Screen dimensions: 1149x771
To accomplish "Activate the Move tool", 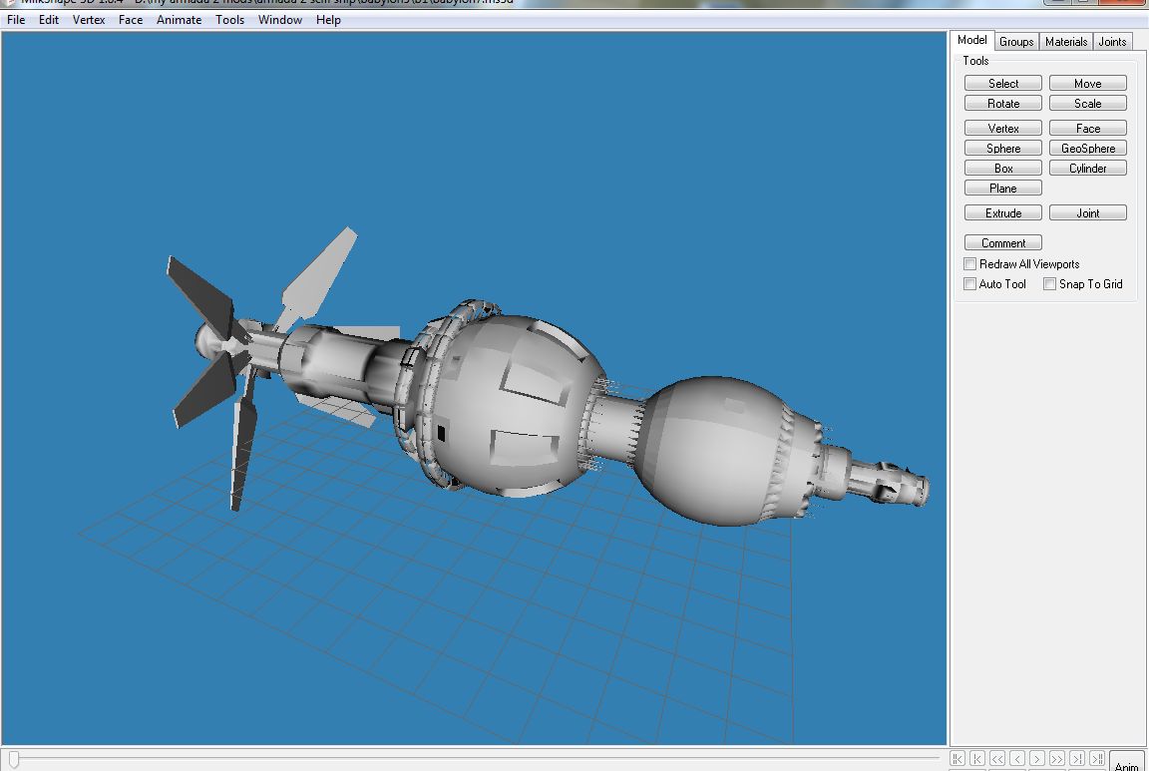I will 1088,84.
